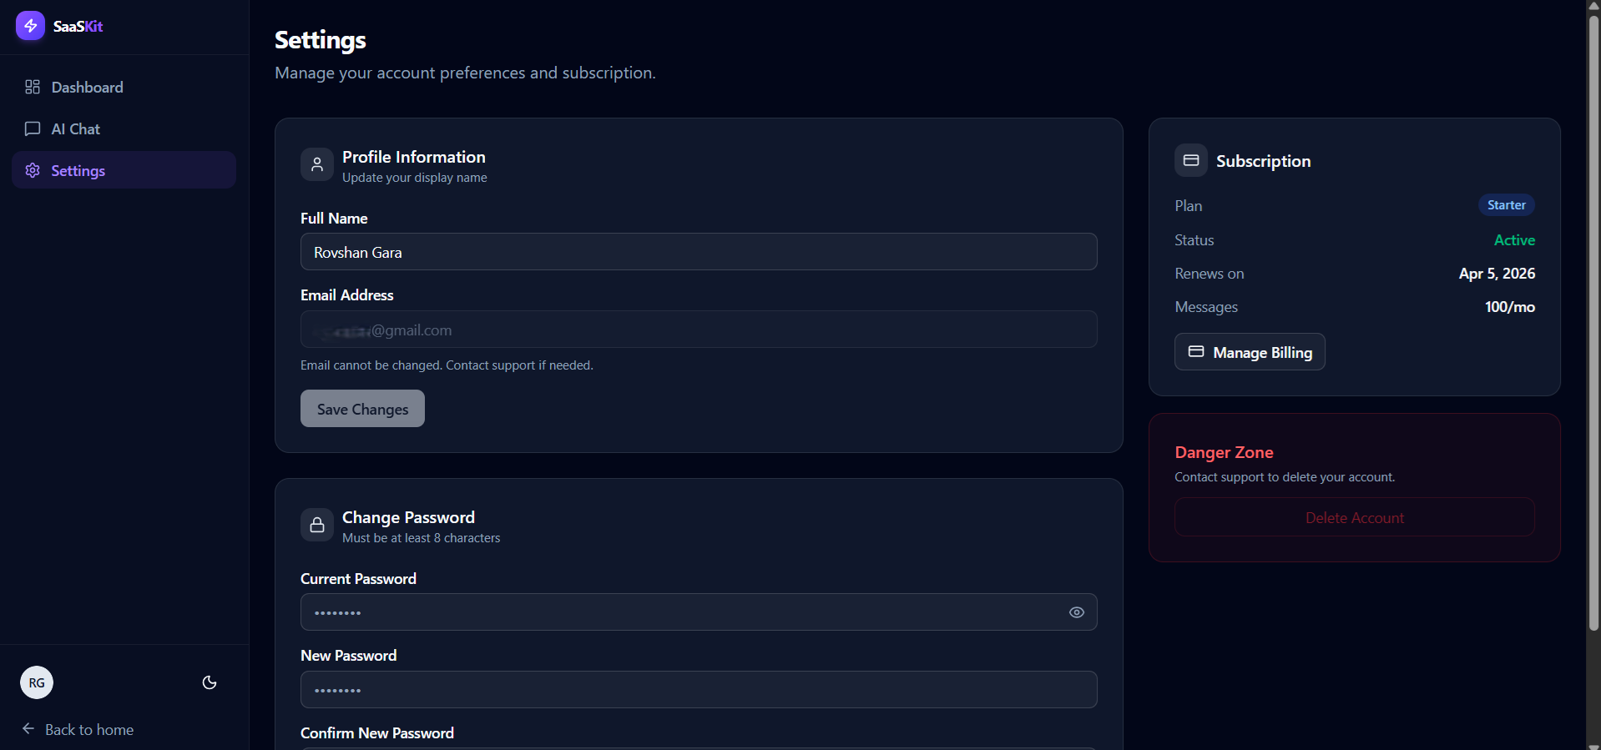Click the Dashboard grid icon

[33, 87]
